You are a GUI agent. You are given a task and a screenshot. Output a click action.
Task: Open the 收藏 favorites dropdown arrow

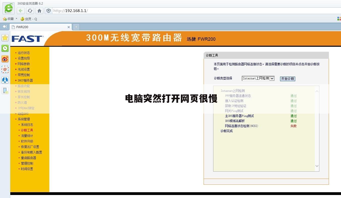tap(16, 19)
